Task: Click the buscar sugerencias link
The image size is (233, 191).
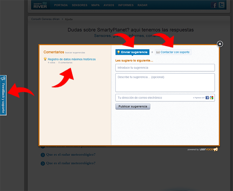Action: click(75, 53)
